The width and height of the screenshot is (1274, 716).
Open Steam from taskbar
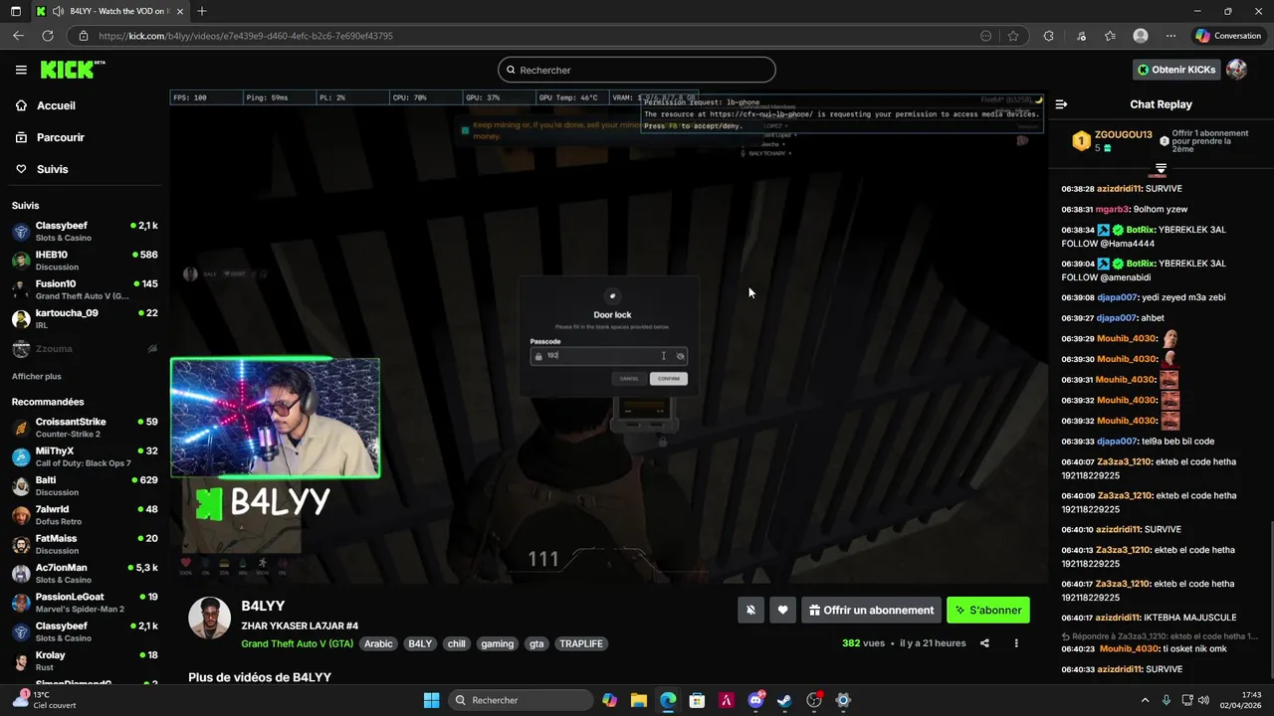coord(784,700)
